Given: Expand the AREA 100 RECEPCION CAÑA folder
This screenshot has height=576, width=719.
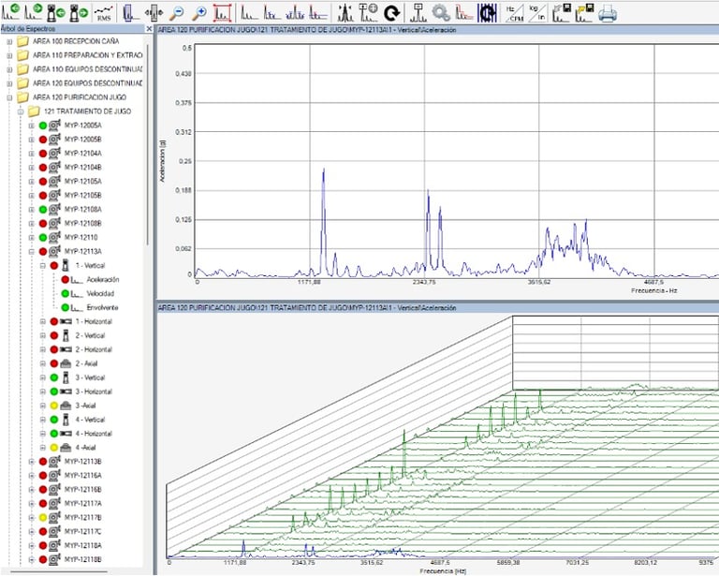Looking at the screenshot, I should [x=8, y=41].
